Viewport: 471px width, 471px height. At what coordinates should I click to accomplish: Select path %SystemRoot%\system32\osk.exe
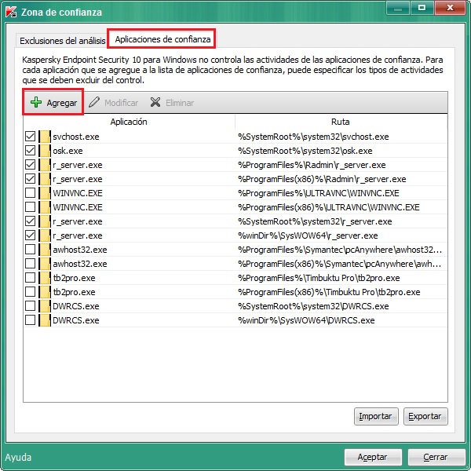tap(305, 151)
